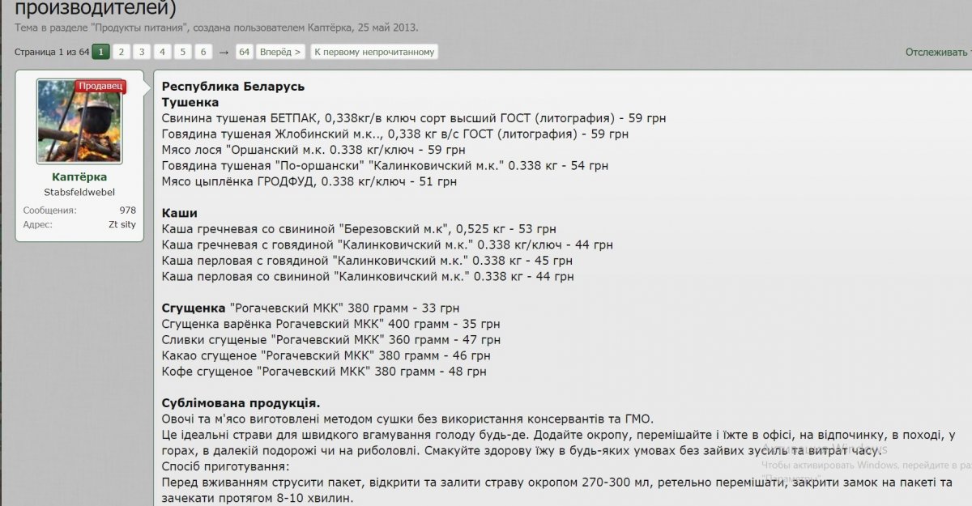
Task: Click 'Каша гречневая с говядиной' line
Action: [x=387, y=244]
